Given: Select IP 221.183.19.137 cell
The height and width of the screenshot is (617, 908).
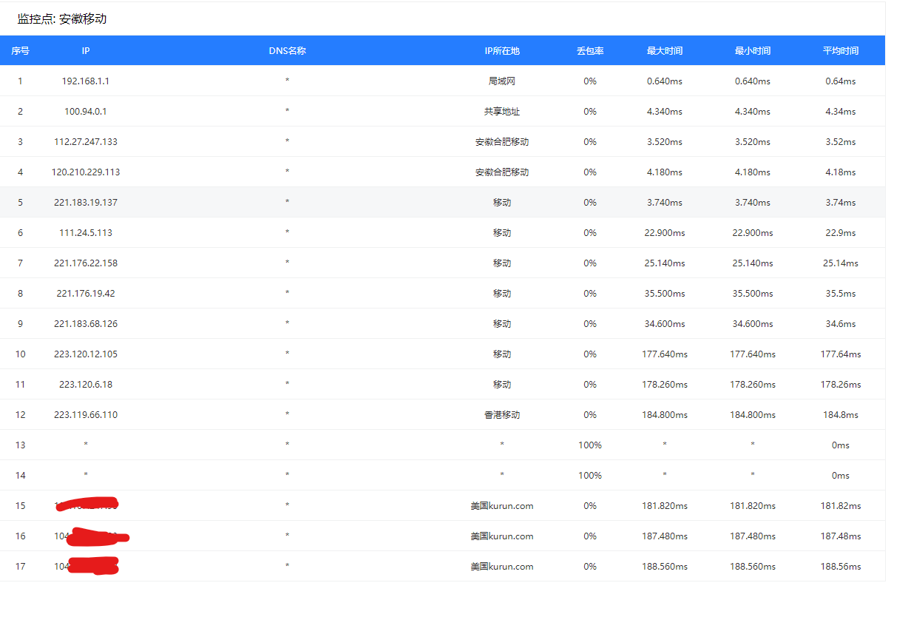Looking at the screenshot, I should click(86, 203).
